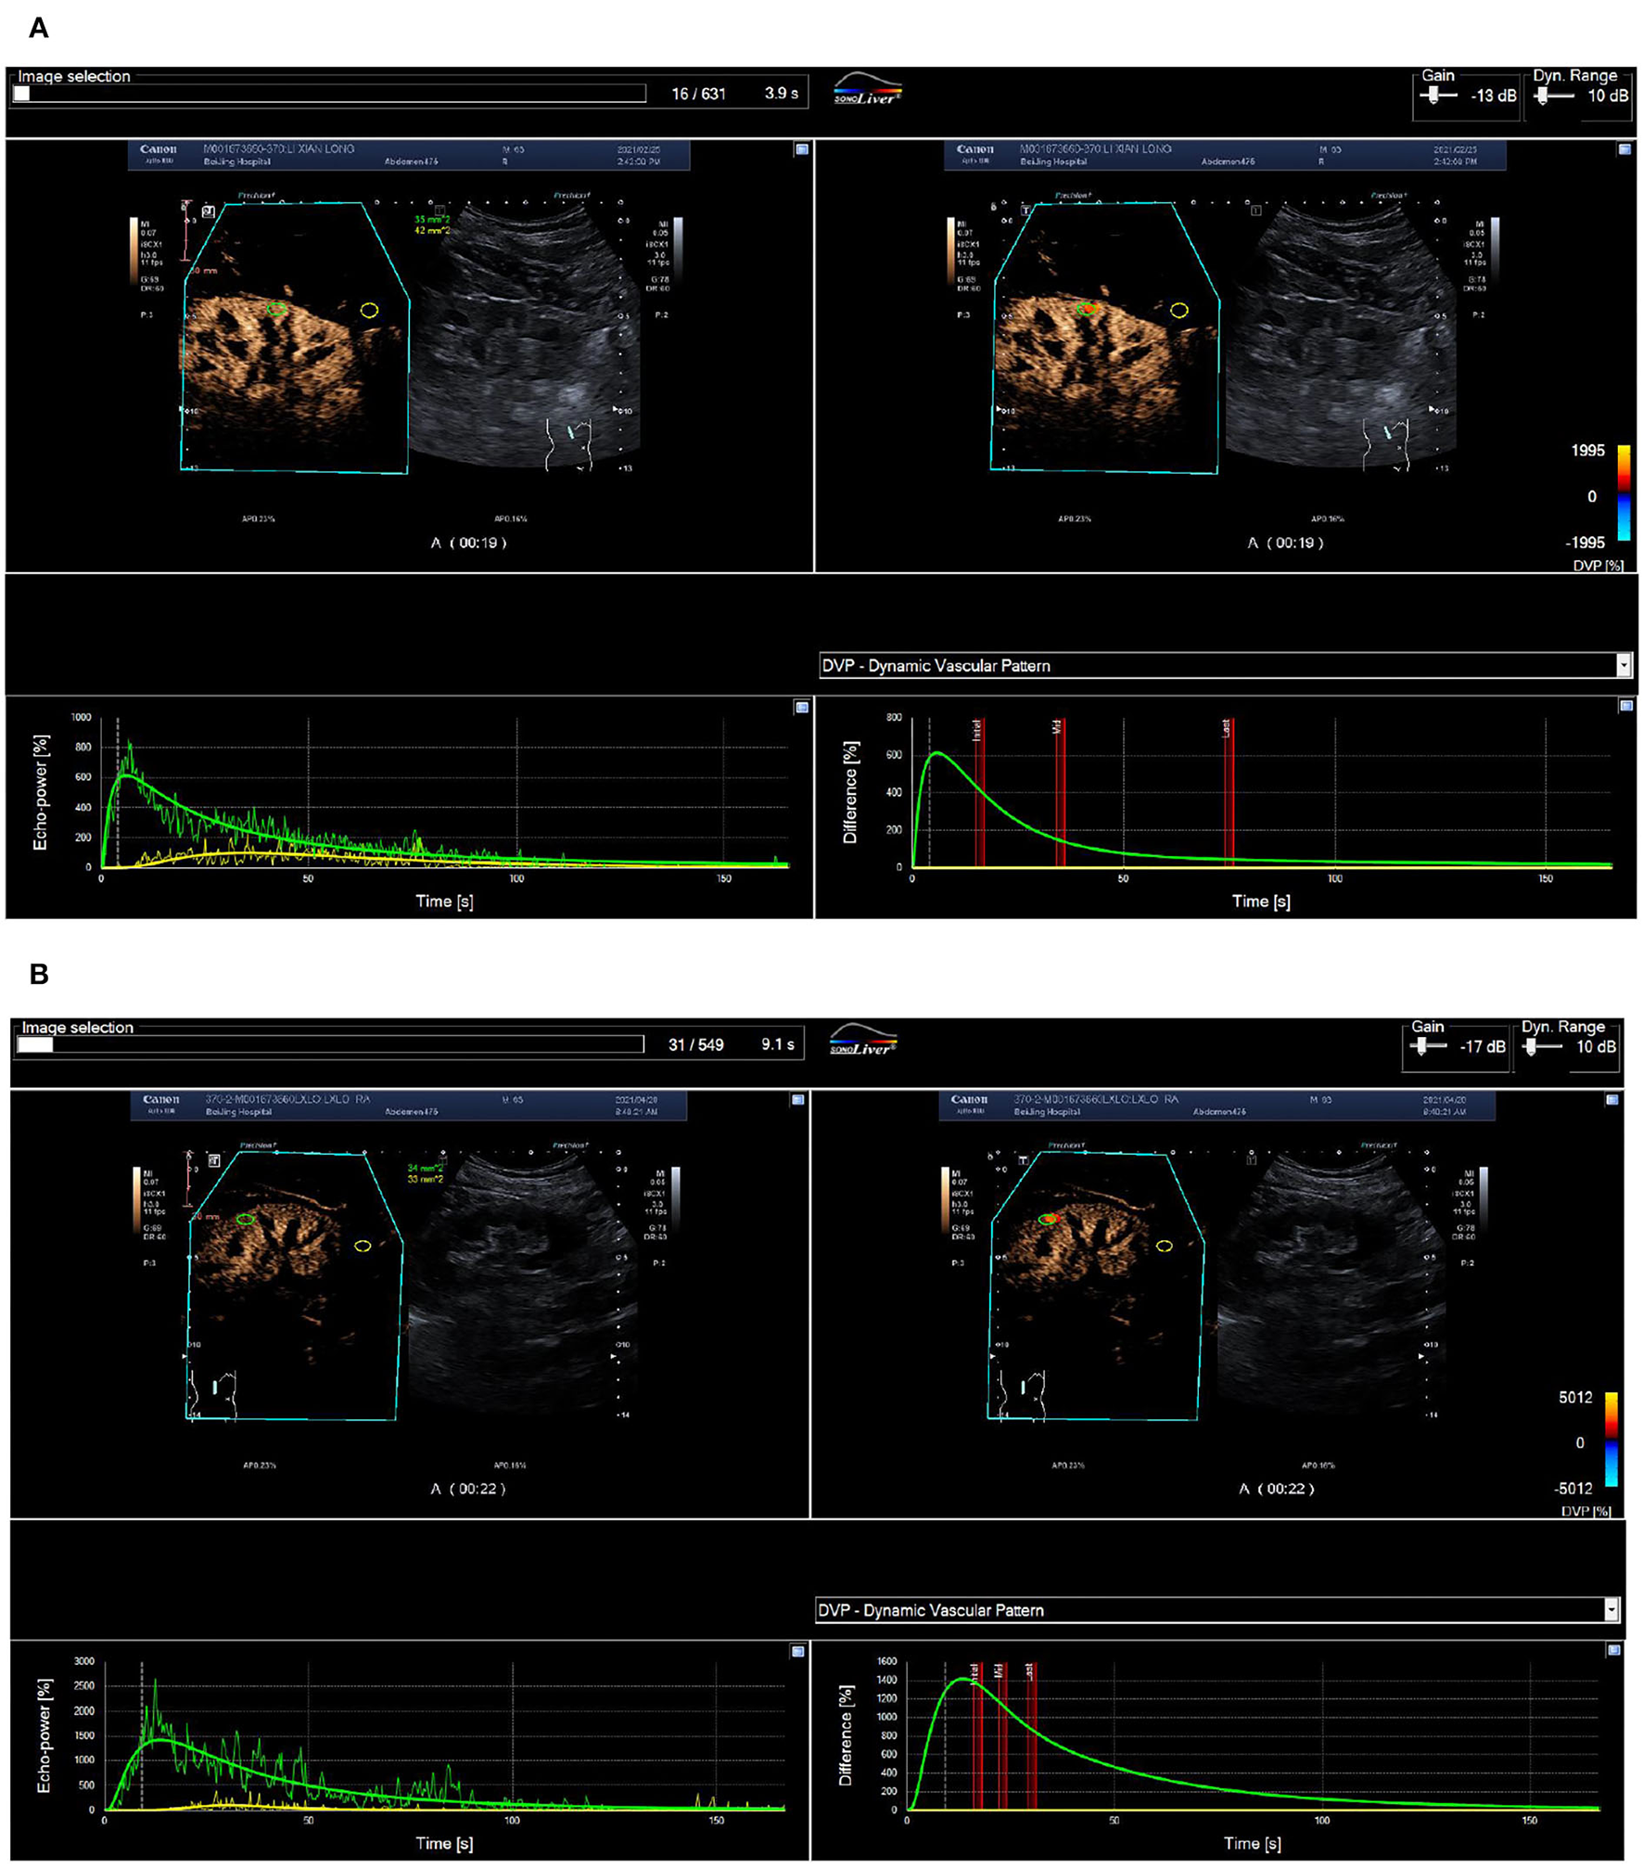Open DVP Dynamic Vascular Pattern dropdown in panel B
Image resolution: width=1643 pixels, height=1868 pixels.
coord(1611,1610)
